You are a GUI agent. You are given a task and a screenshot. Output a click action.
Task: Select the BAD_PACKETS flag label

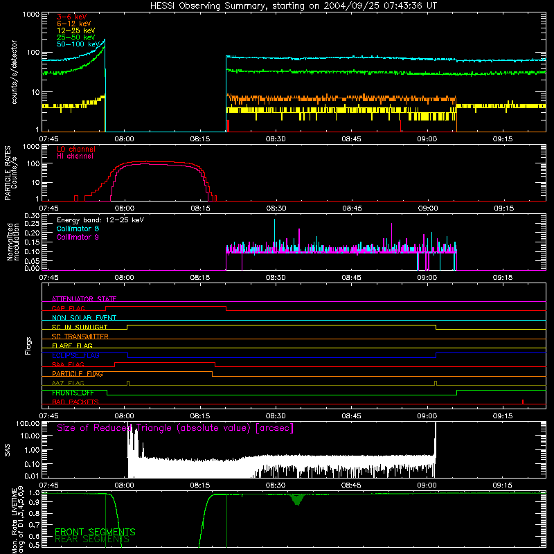coord(75,402)
